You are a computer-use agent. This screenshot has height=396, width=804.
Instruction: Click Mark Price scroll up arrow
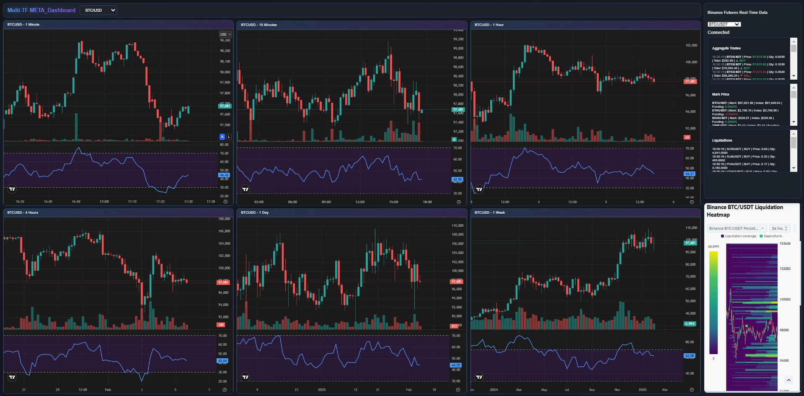click(794, 87)
